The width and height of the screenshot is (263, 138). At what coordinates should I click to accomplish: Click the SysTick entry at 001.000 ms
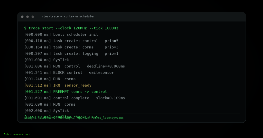pos(47,60)
